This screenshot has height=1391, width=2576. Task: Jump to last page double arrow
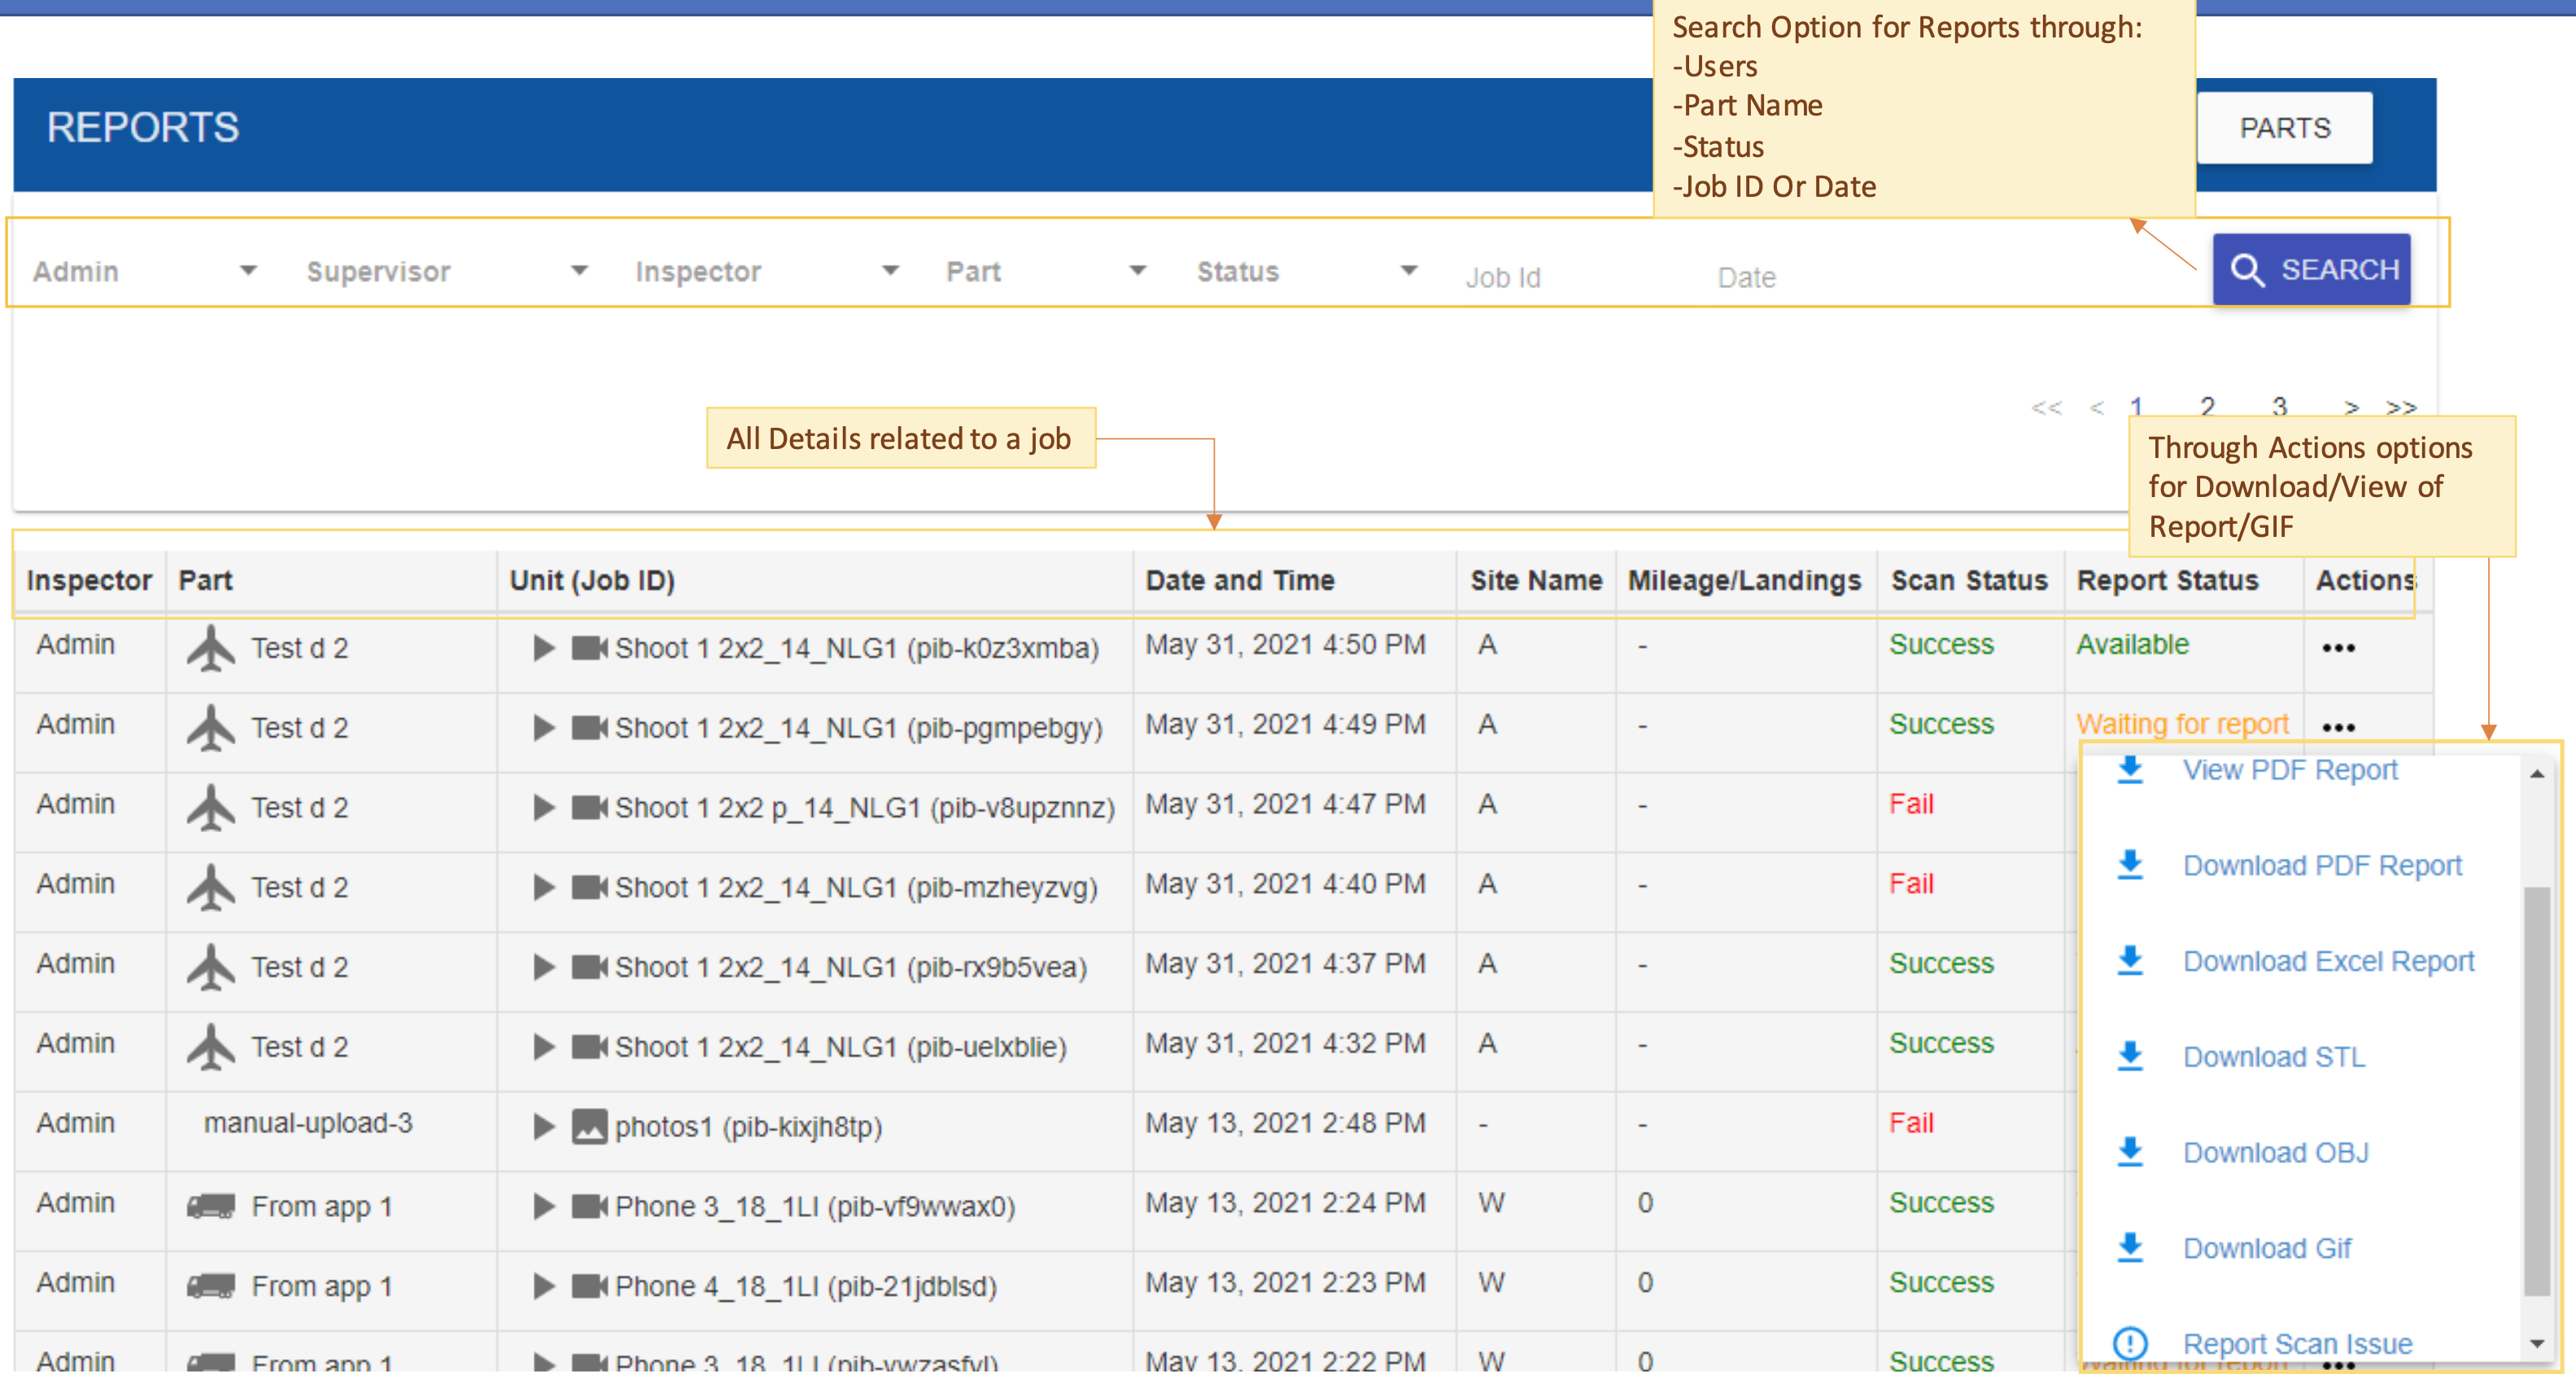[2400, 407]
